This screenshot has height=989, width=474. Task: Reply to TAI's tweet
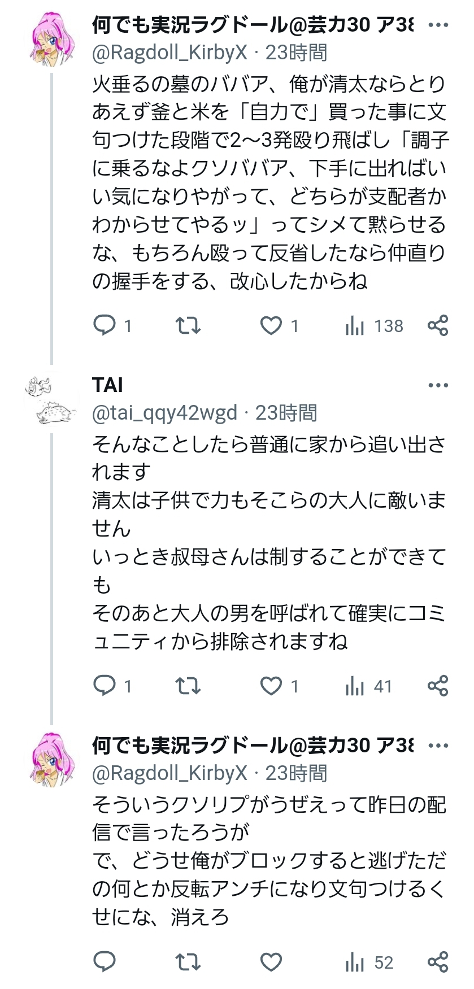[x=105, y=686]
